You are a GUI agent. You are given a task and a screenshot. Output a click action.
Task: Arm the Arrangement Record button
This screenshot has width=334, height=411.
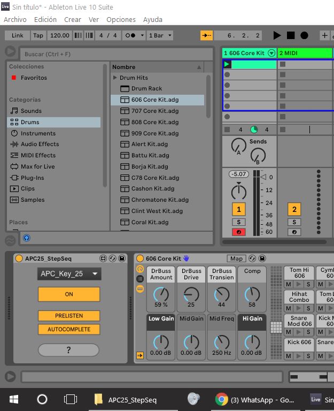tap(304, 35)
